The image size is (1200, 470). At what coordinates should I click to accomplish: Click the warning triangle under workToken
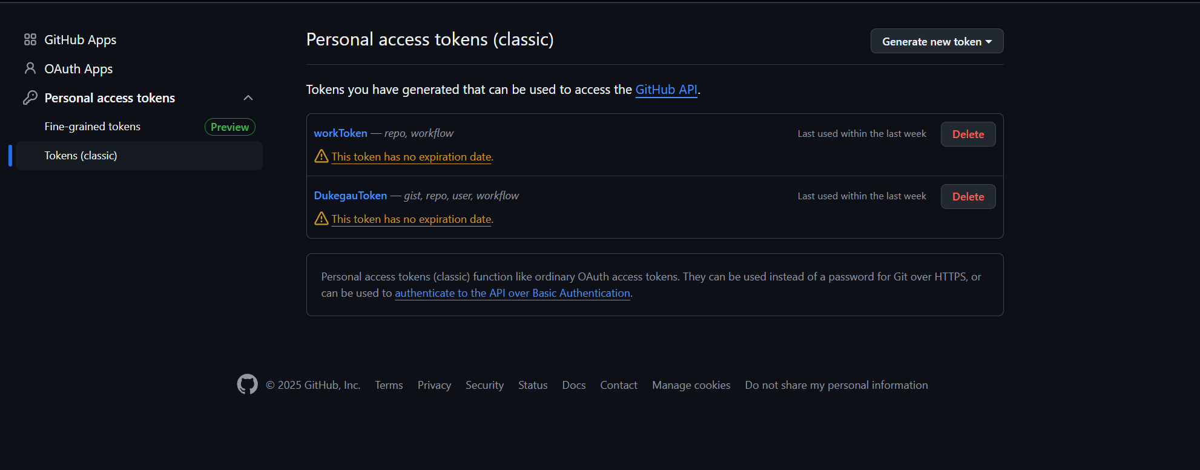pos(321,156)
